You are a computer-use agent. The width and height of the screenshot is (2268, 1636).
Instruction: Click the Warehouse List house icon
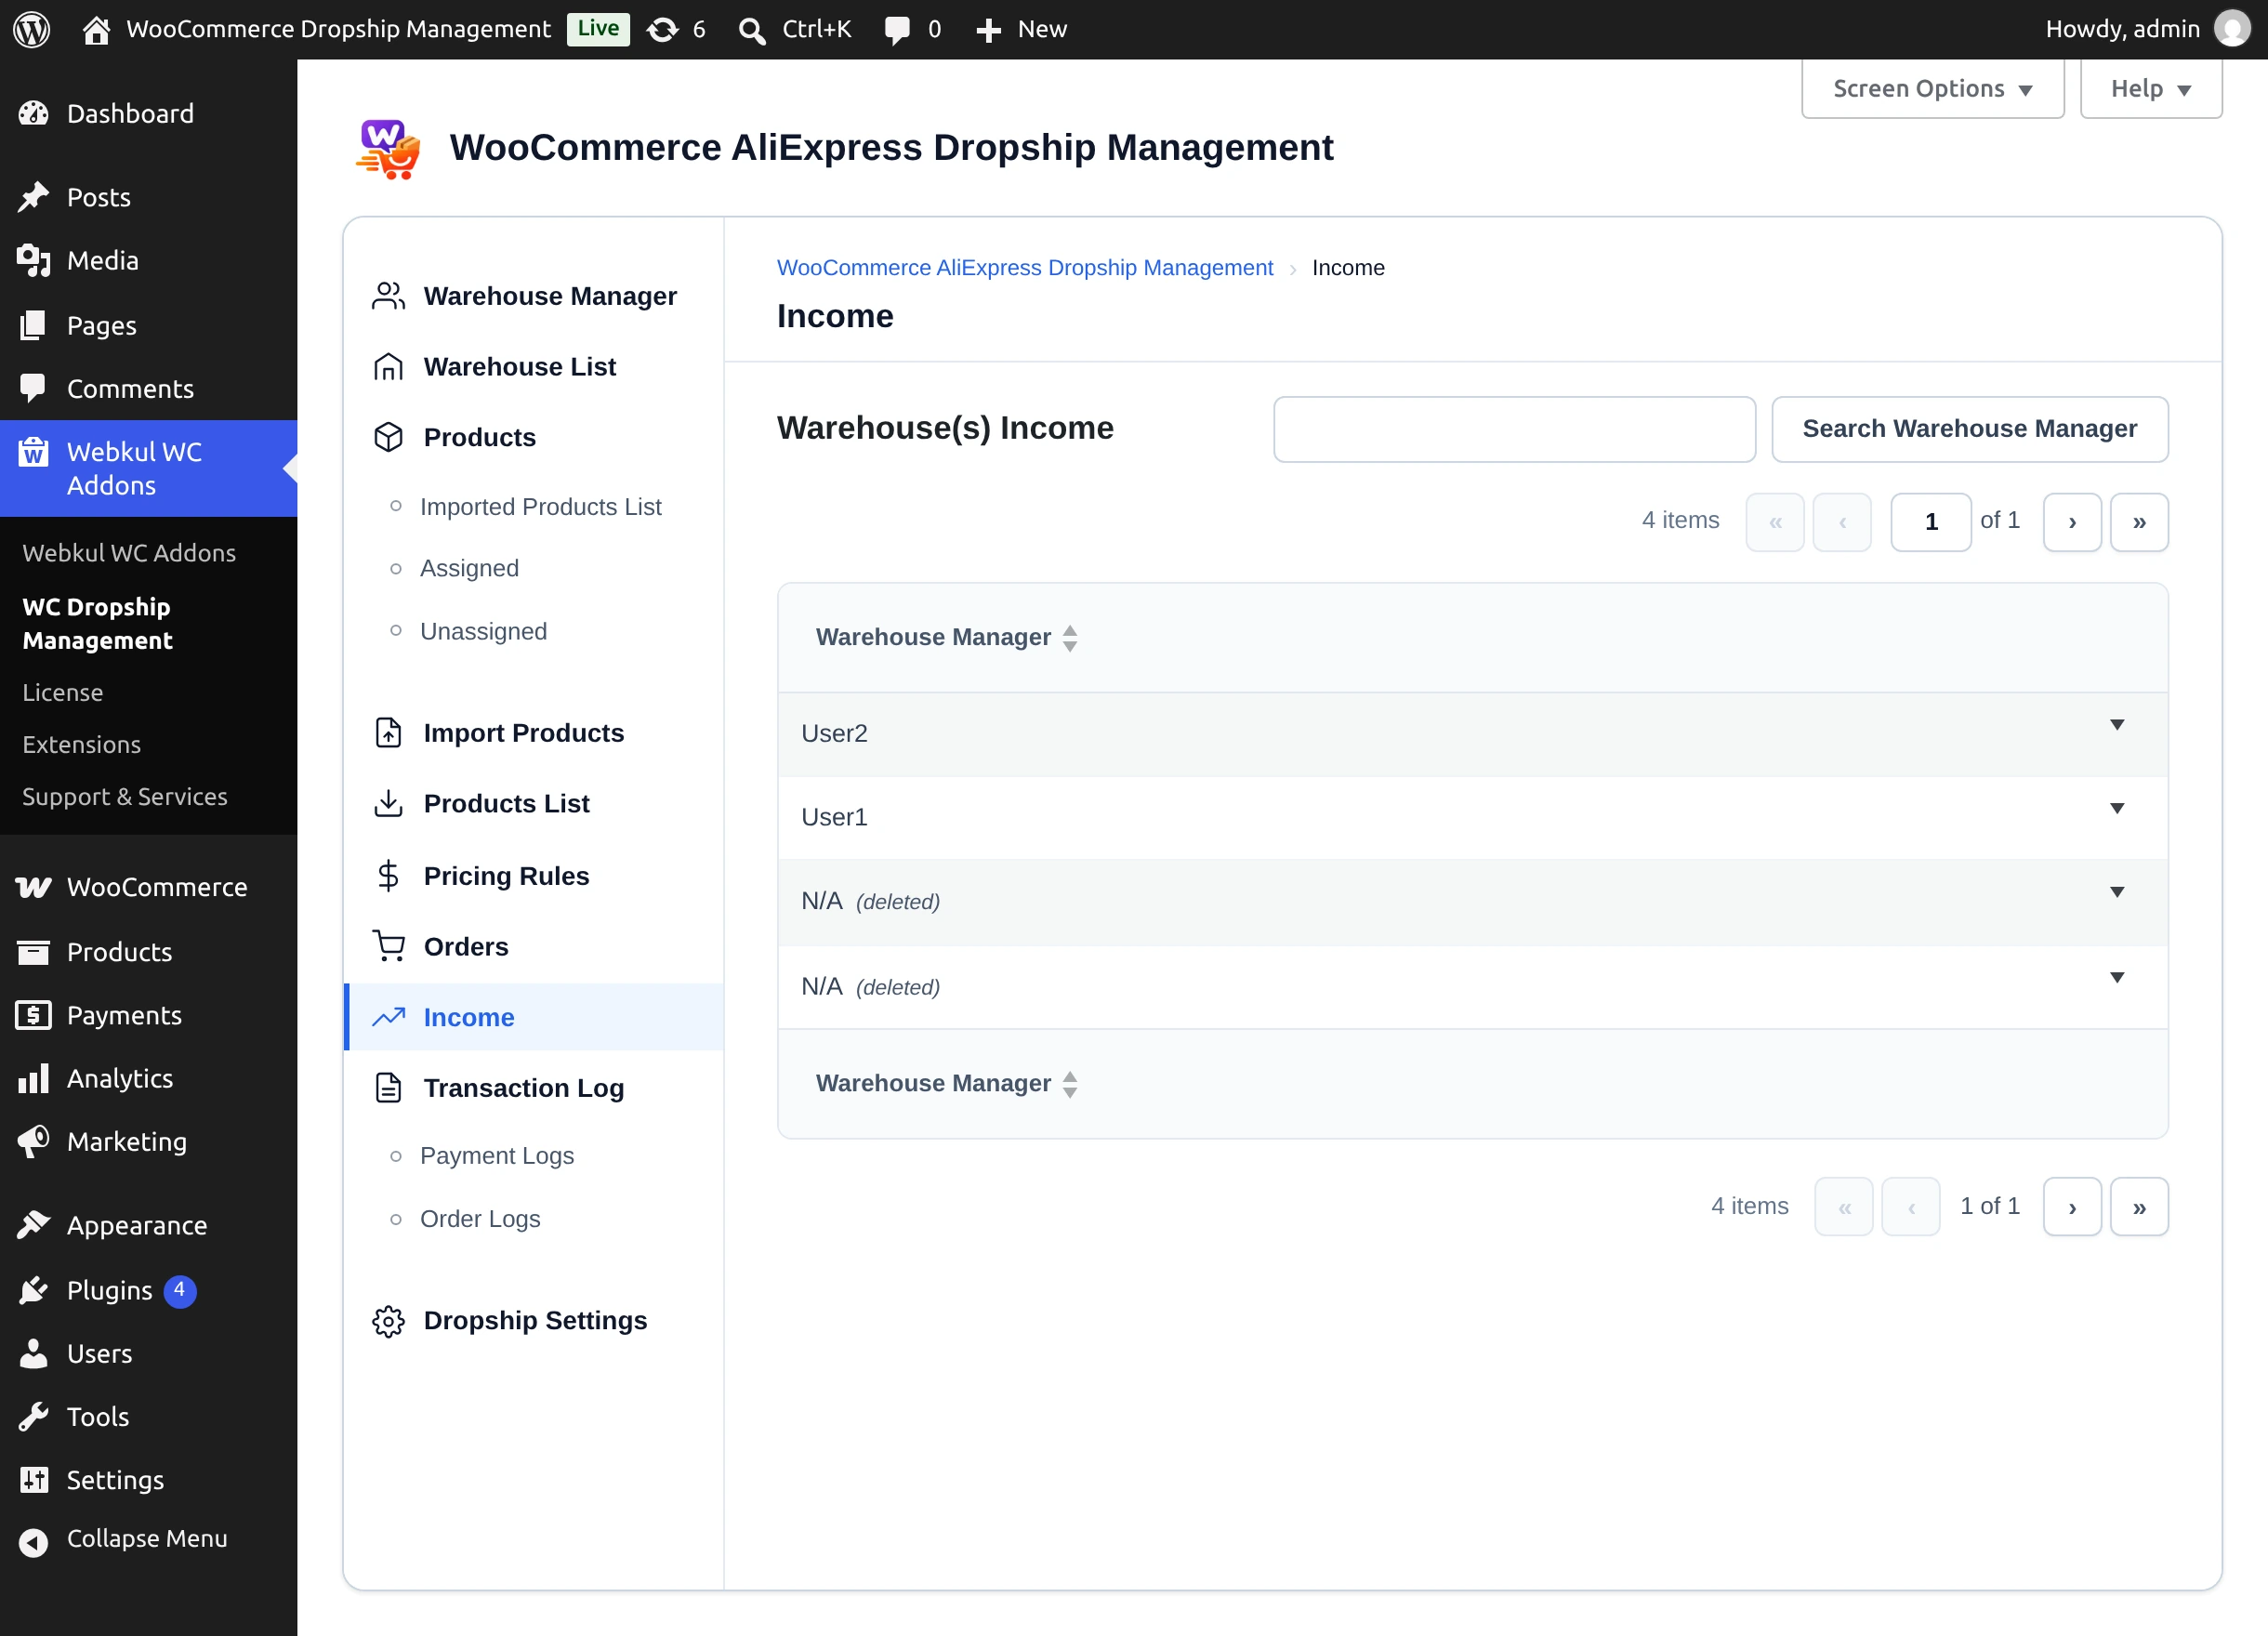388,367
